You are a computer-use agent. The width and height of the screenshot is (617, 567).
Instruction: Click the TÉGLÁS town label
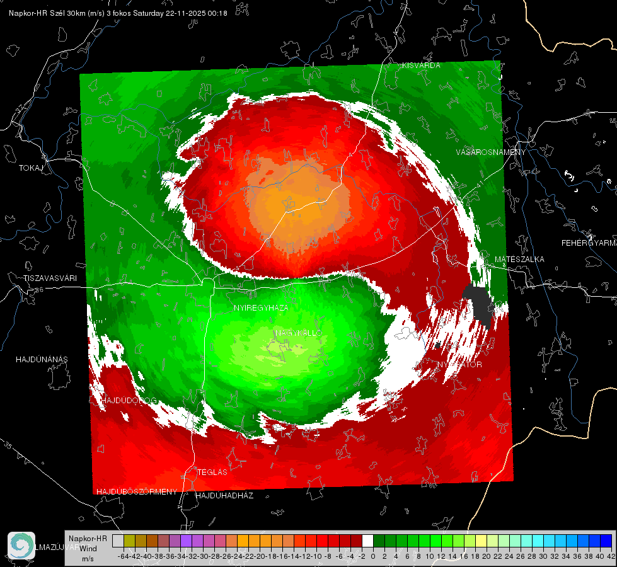212,472
